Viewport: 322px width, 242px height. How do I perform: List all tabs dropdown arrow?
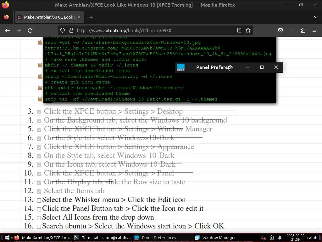[x=316, y=17]
